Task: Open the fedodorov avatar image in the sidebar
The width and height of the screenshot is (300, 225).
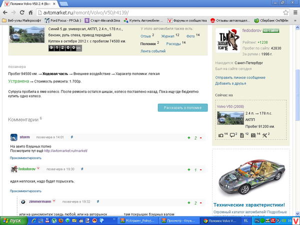Action: tap(227, 40)
